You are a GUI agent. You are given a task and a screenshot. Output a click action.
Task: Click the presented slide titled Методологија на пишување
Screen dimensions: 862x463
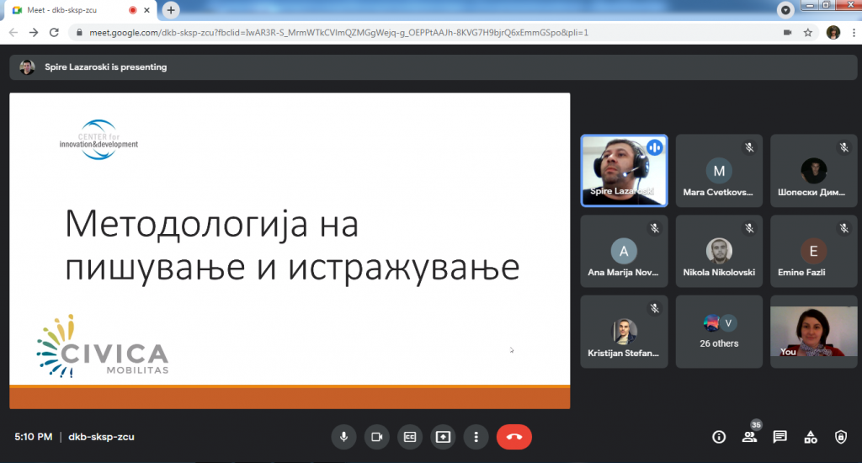tap(290, 251)
